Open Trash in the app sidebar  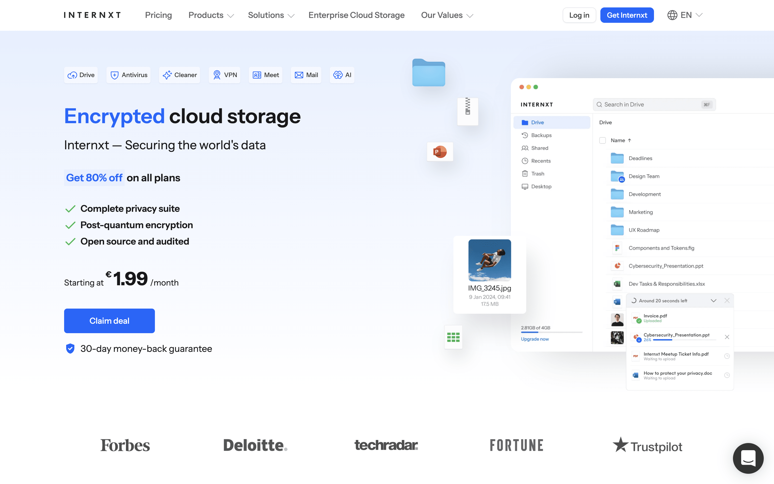pyautogui.click(x=552, y=174)
